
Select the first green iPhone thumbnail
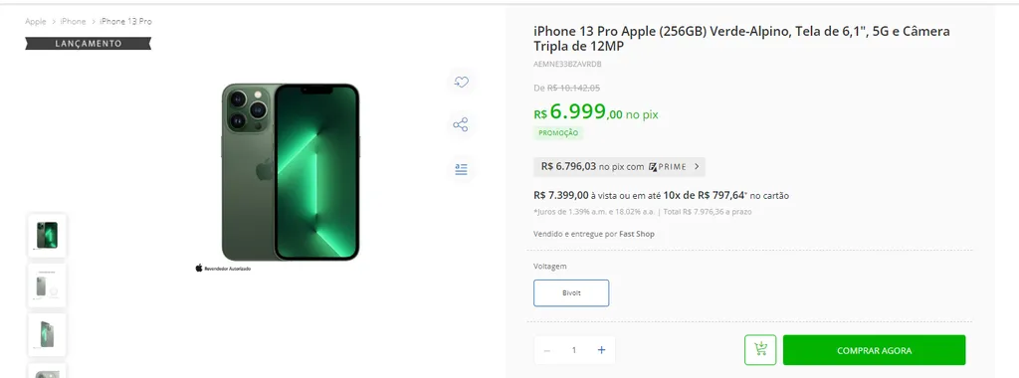(x=47, y=235)
